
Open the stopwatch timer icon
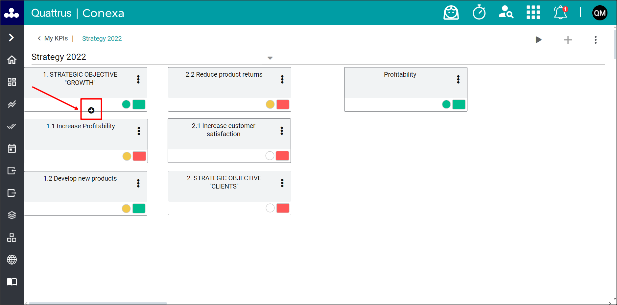pos(479,13)
